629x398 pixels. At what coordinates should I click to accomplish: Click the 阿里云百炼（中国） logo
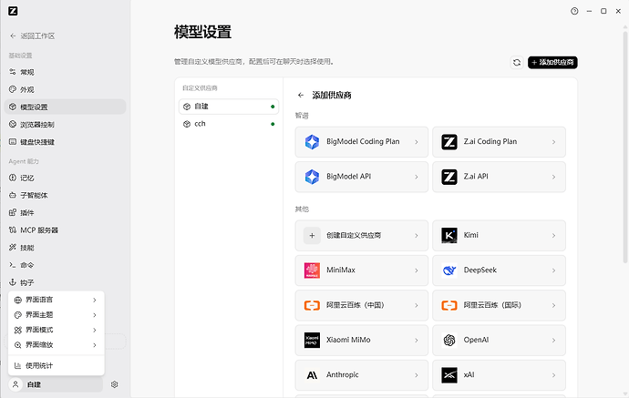pos(312,305)
